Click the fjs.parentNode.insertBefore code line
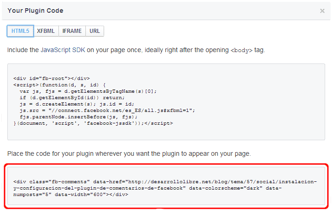Screen dimensions: 332x217 [79, 117]
